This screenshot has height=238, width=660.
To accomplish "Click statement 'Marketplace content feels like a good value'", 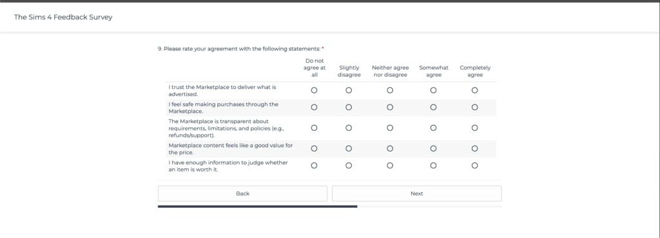I will click(230, 149).
